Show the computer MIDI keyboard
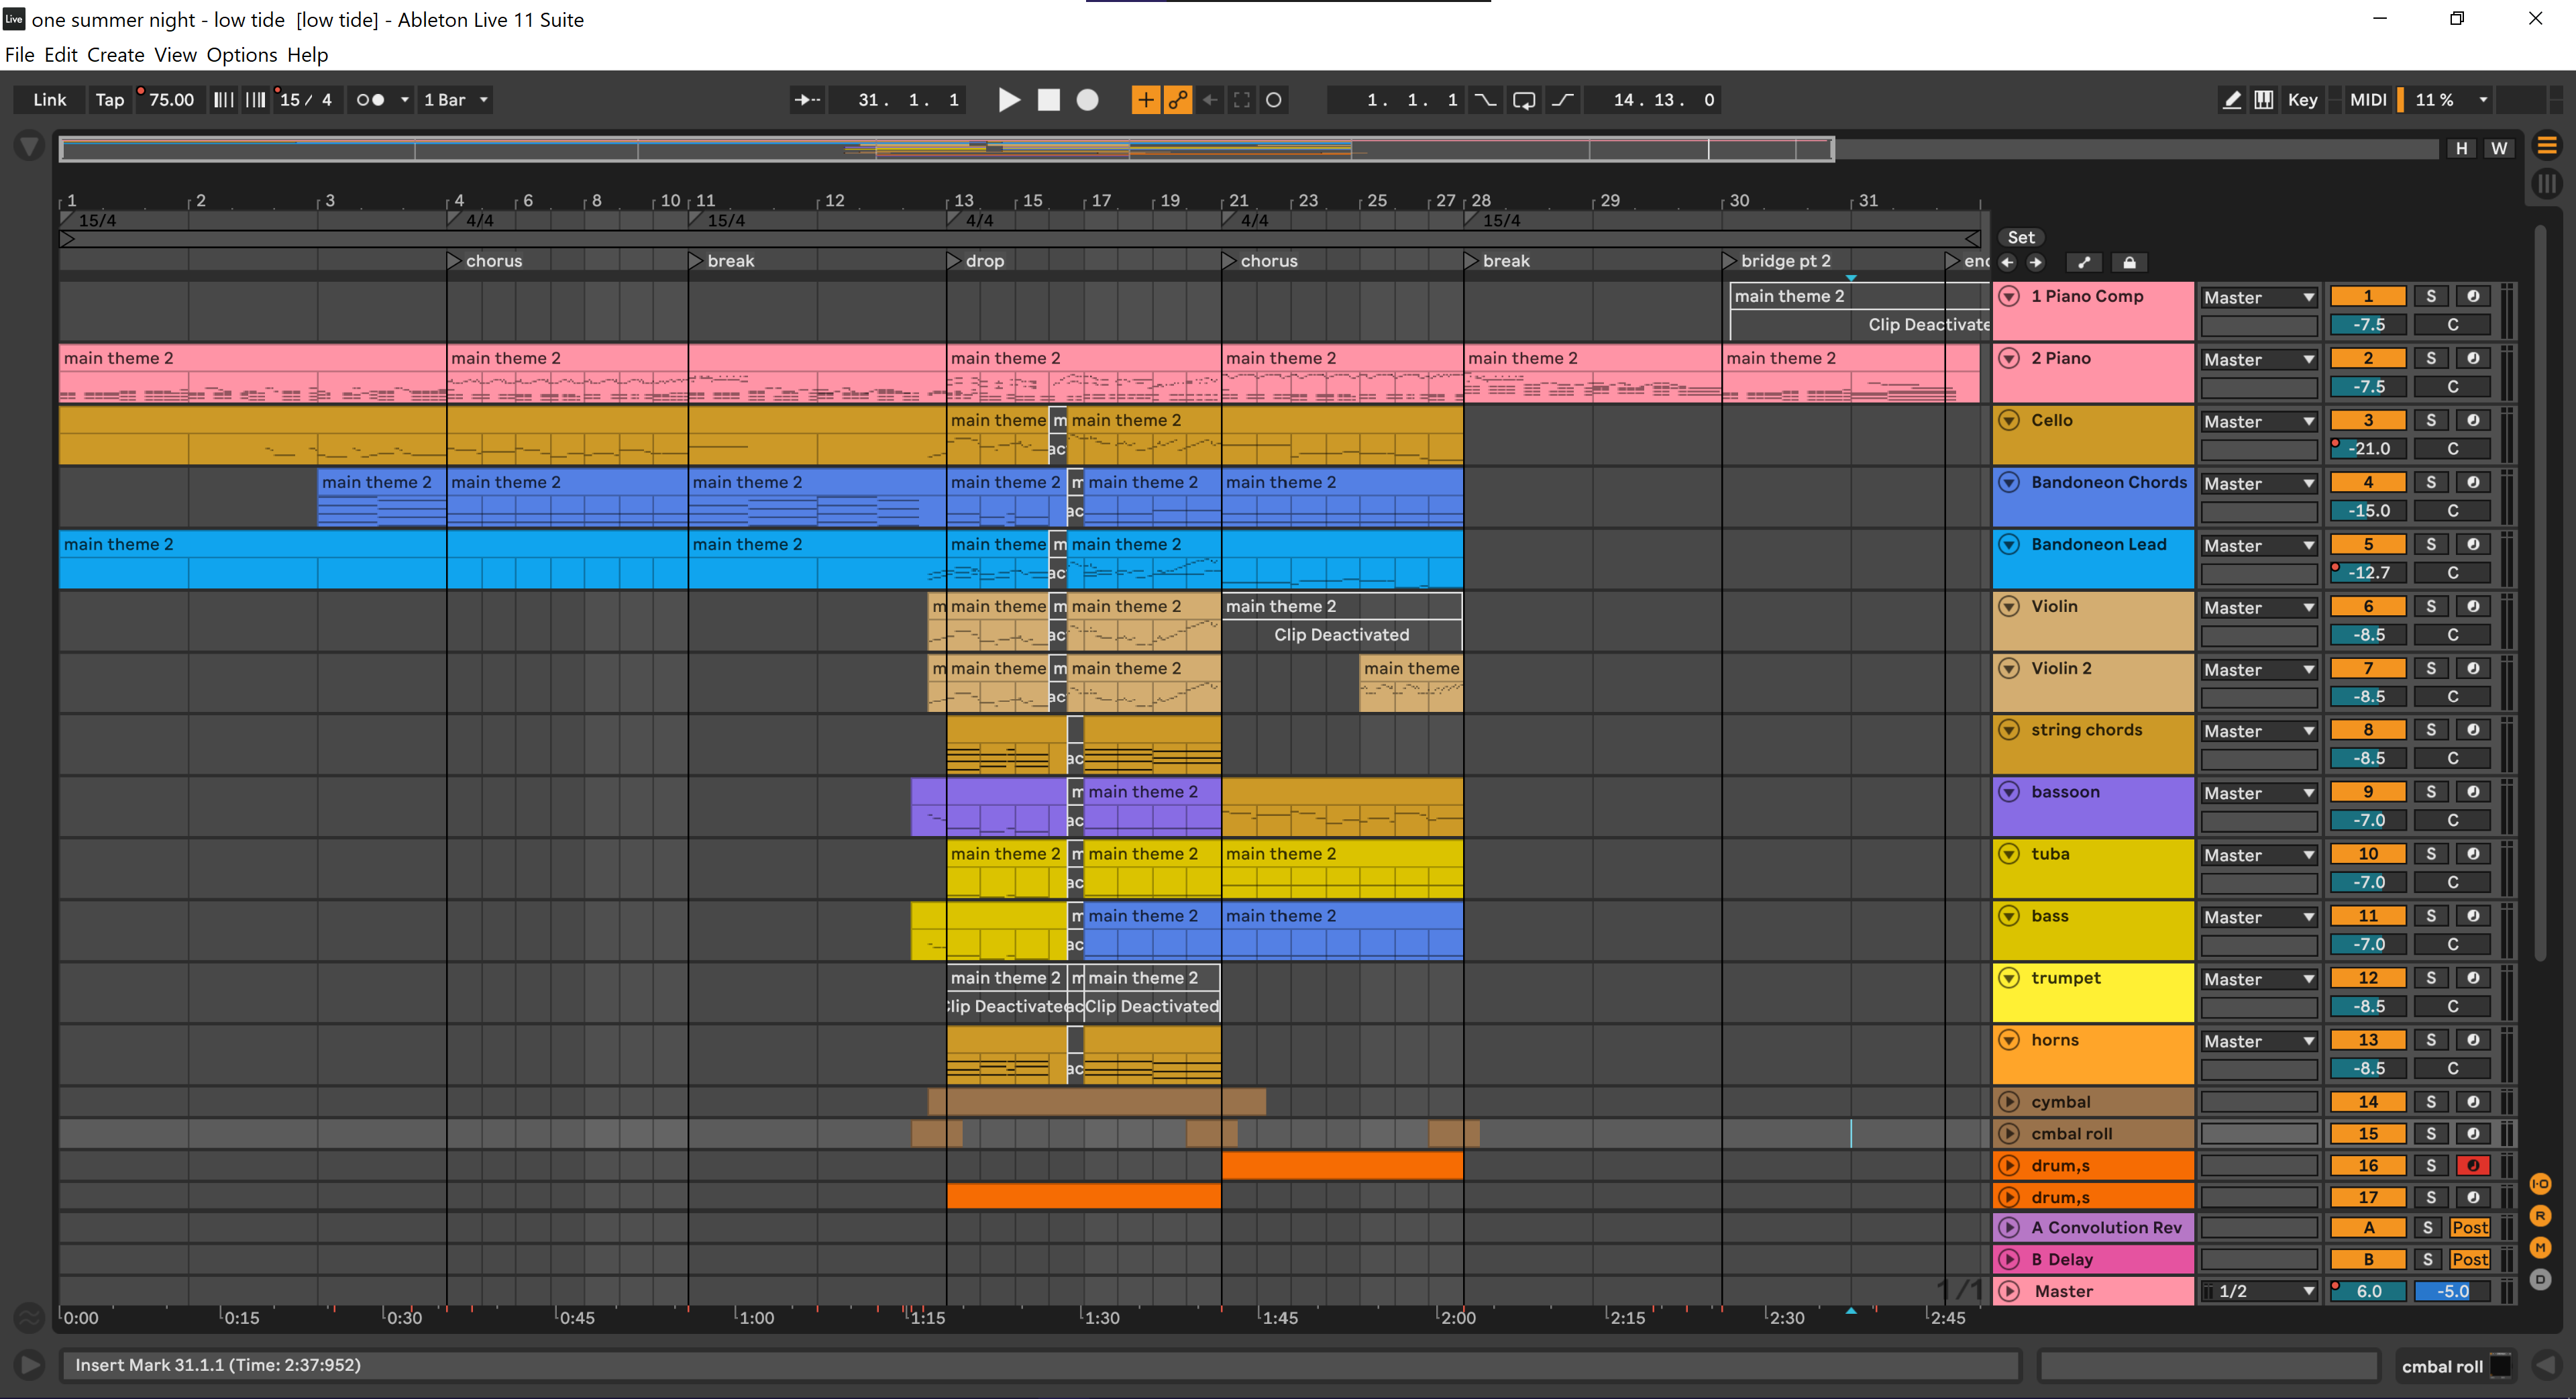Screen dimensions: 2576x1399 click(x=2263, y=100)
